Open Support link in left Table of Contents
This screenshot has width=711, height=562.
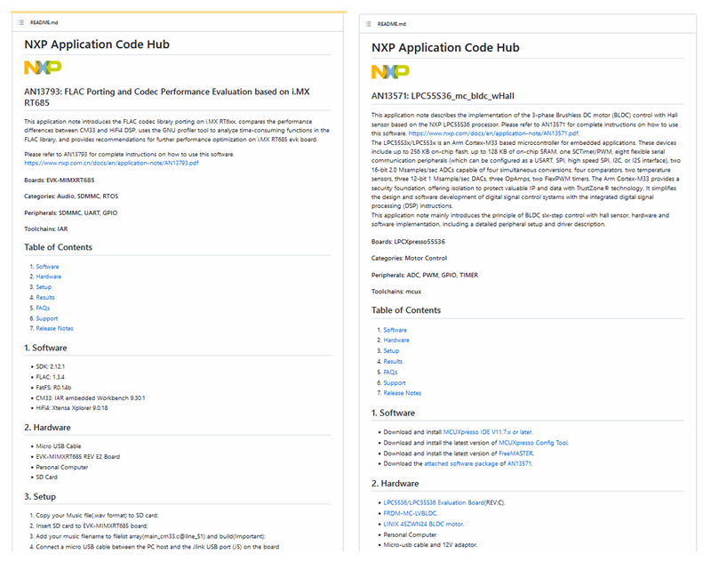click(47, 318)
